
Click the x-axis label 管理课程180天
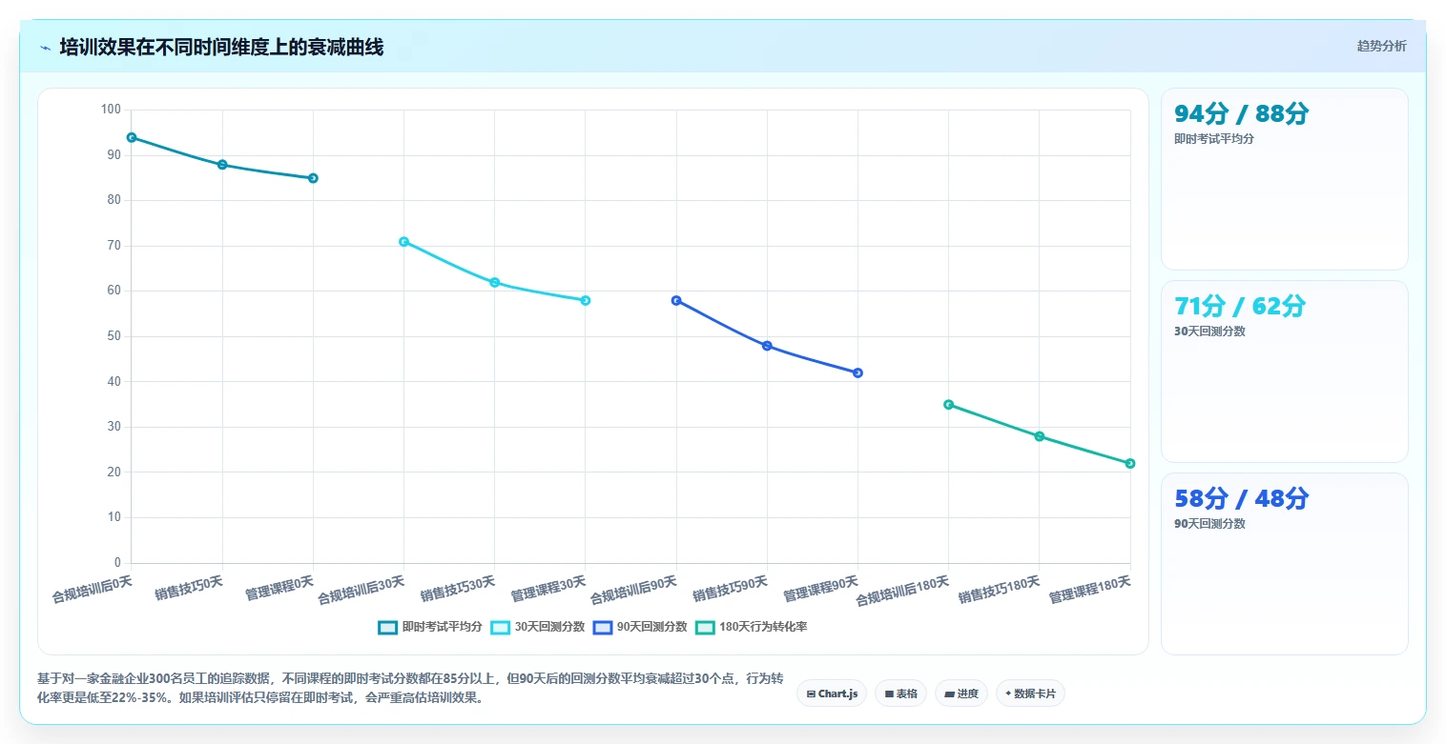click(x=1090, y=589)
